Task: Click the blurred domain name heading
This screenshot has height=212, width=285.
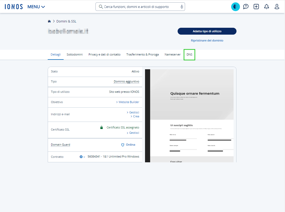Action: (68, 31)
